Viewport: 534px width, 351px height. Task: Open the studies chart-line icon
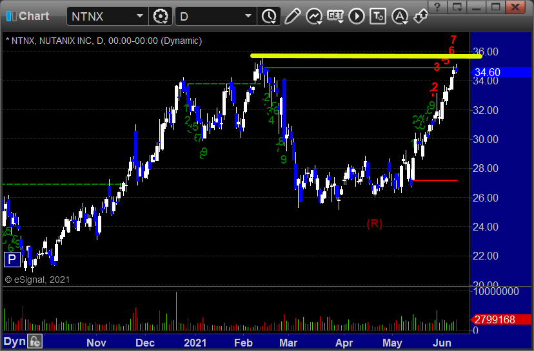[314, 16]
